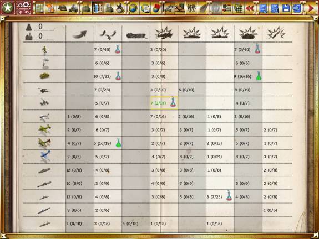Viewport: 319px width, 239px height.
Task: Open the globe grid table icon
Action: click(238, 8)
